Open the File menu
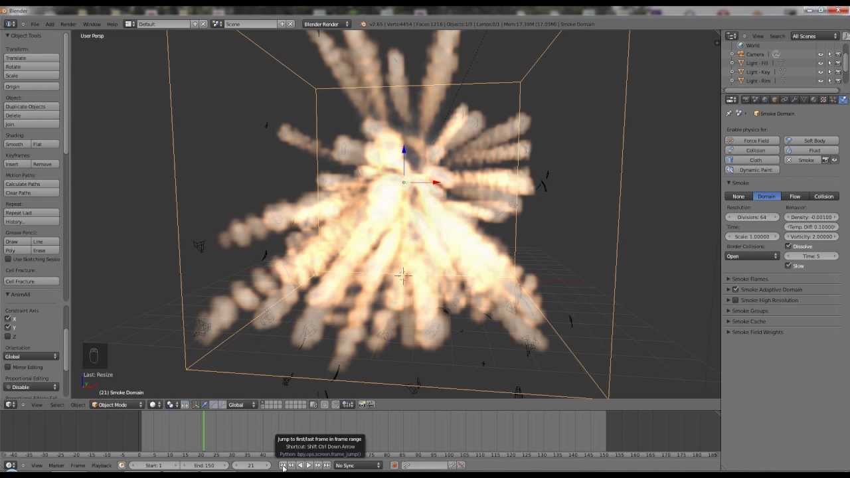 (35, 24)
